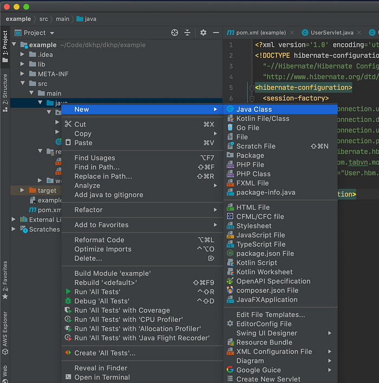
Task: Click the FXML File icon
Action: click(x=230, y=183)
